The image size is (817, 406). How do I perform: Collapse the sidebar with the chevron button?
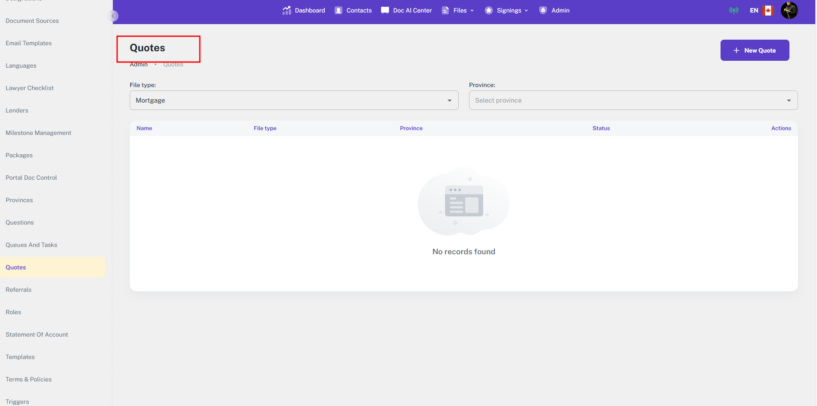click(x=113, y=16)
